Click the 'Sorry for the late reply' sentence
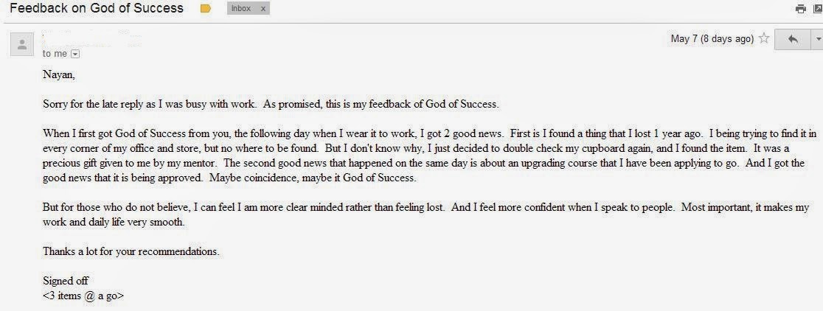The height and width of the screenshot is (311, 823). click(x=271, y=104)
